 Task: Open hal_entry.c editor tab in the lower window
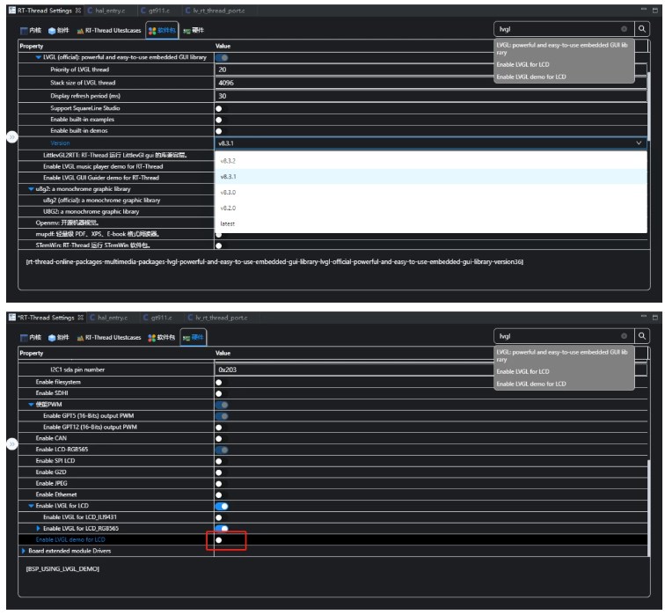point(108,318)
